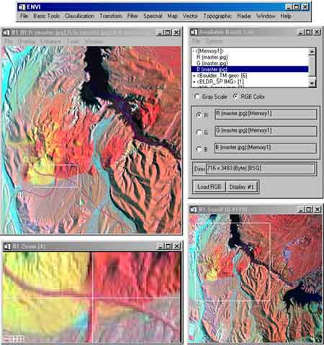Expand the BLDR_SP.IMG tree entry
324x345 pixels.
point(194,82)
